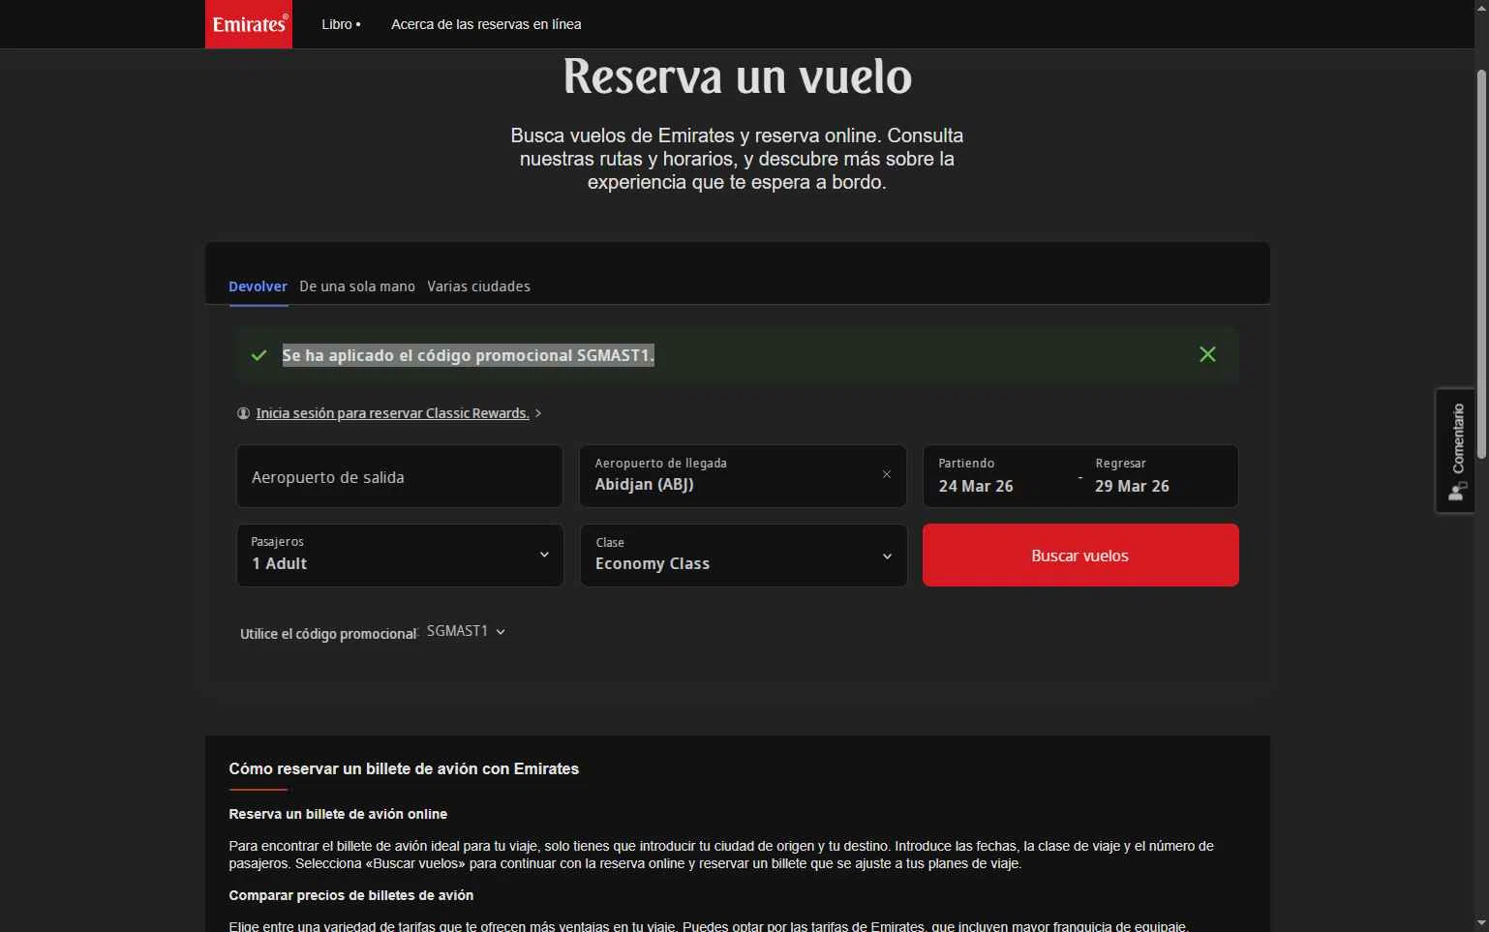
Task: Click the Buscar vuelos button
Action: 1080,556
